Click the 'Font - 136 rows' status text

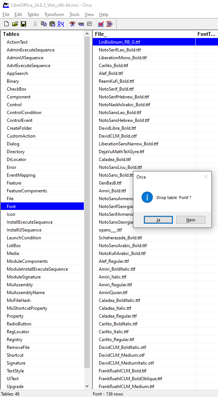pyautogui.click(x=108, y=394)
